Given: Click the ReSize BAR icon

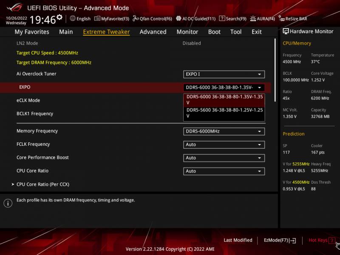Looking at the screenshot, I should pyautogui.click(x=282, y=19).
